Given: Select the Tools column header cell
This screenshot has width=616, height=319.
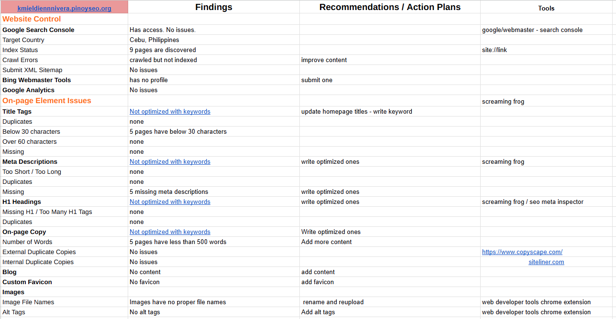Looking at the screenshot, I should [x=546, y=8].
